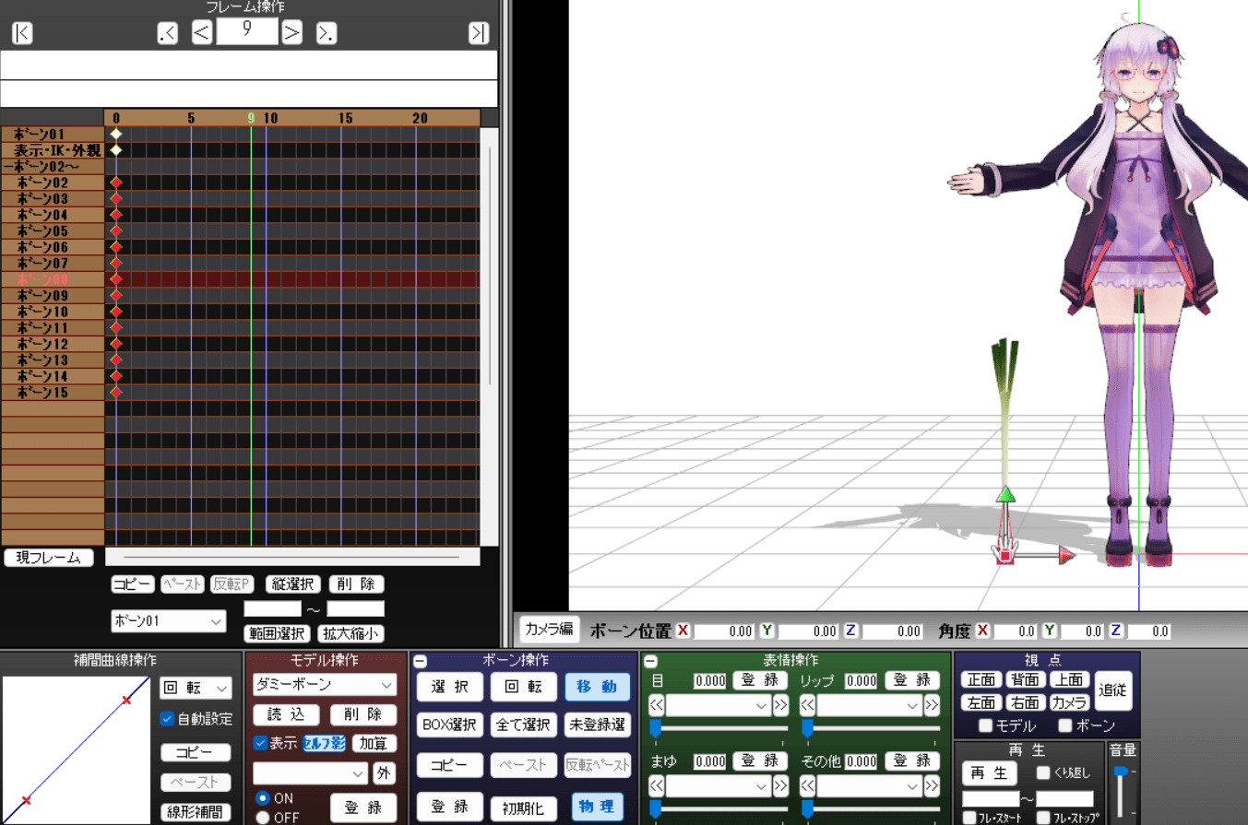
Task: Click the timeline 削除 button
Action: pos(356,584)
